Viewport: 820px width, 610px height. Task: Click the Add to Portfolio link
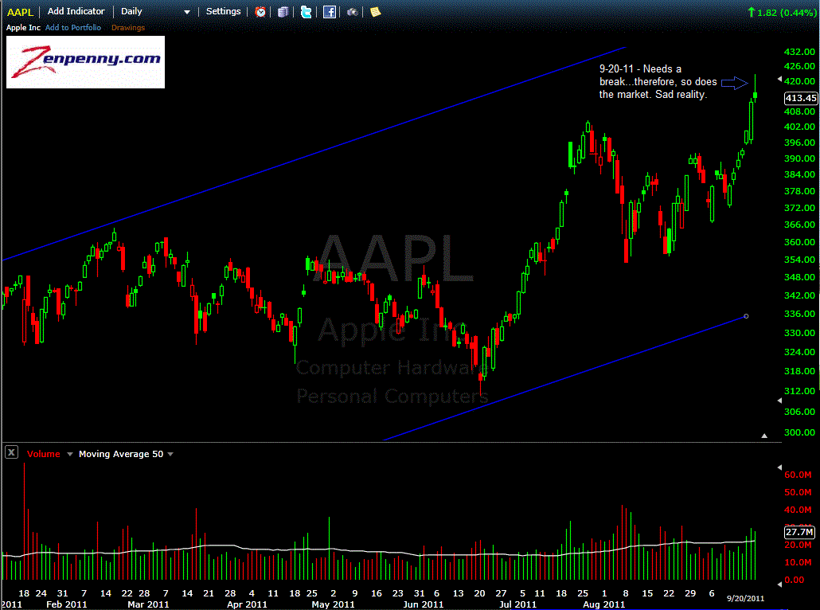[73, 28]
